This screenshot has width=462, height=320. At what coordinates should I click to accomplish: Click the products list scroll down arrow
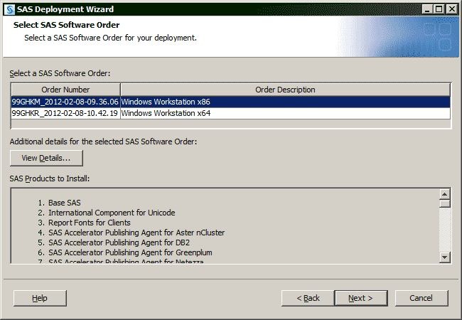445,257
